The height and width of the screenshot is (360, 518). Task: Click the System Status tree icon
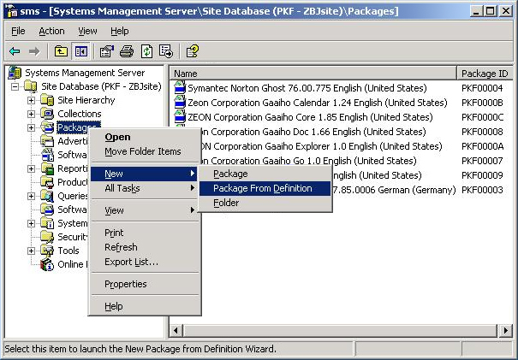[x=47, y=223]
